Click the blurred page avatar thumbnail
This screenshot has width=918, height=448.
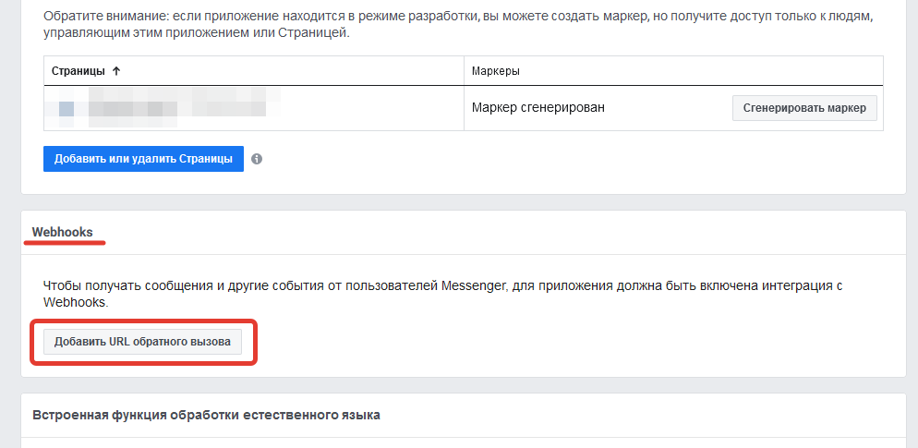(x=66, y=108)
